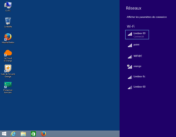This screenshot has height=137, width=176.
Task: Click Afficher les paramètres de connexion link
Action: tap(147, 17)
